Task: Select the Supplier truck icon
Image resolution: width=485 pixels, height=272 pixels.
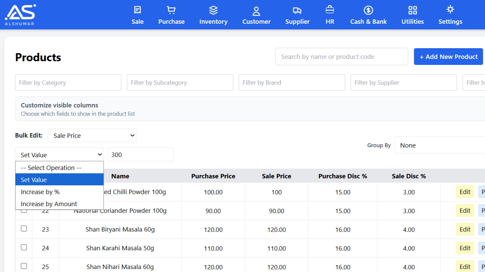Action: tap(297, 10)
